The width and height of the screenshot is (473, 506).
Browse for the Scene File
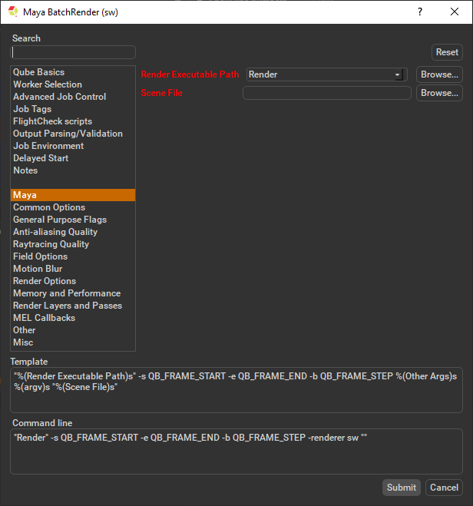click(x=439, y=93)
